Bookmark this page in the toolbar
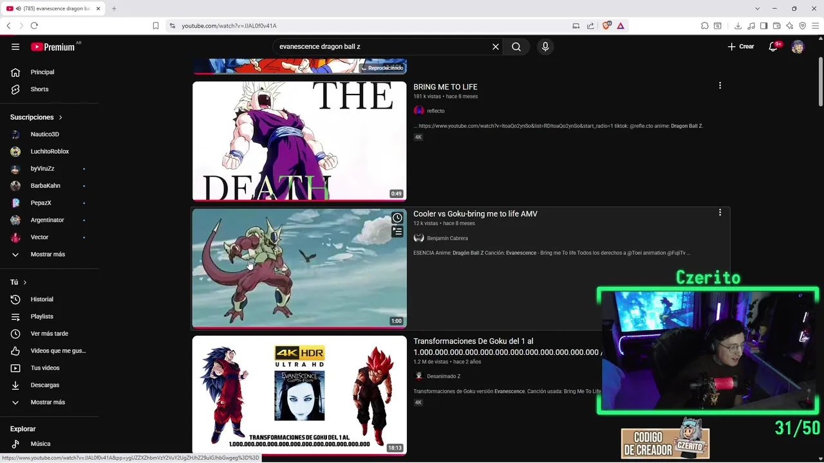This screenshot has height=463, width=824. click(156, 26)
